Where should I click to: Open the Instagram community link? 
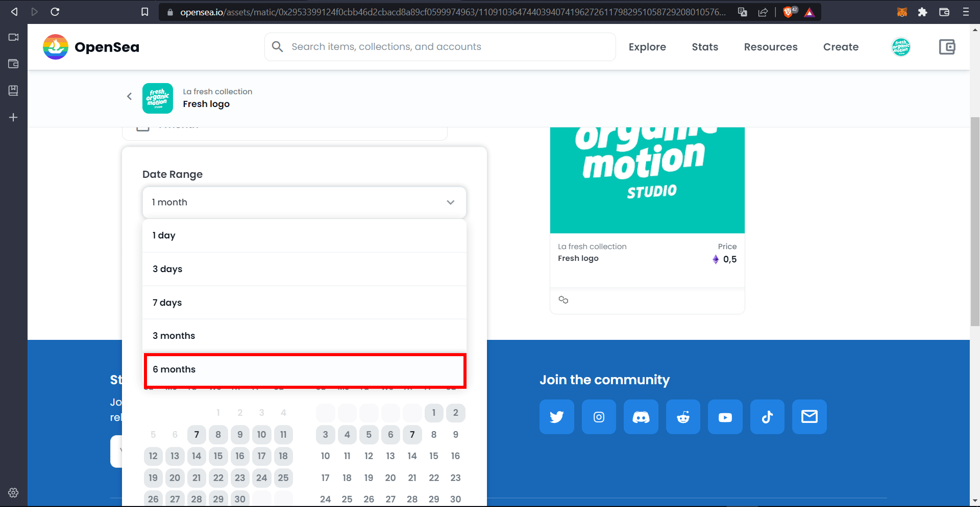pos(599,417)
